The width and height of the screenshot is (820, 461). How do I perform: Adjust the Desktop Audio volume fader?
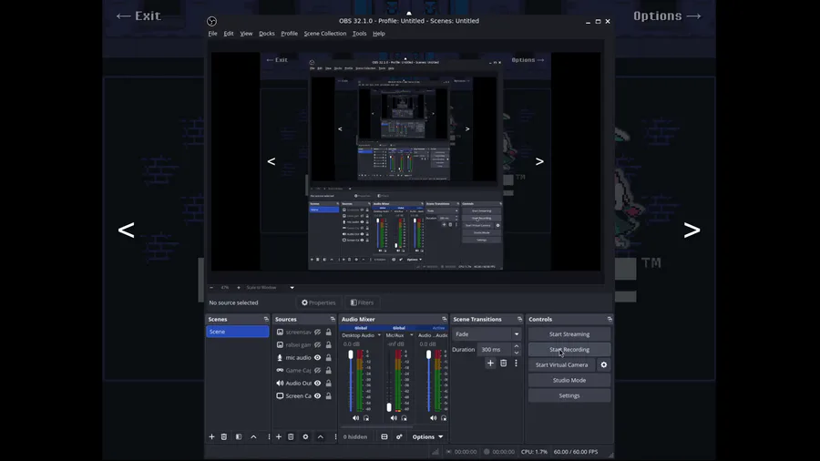[351, 355]
